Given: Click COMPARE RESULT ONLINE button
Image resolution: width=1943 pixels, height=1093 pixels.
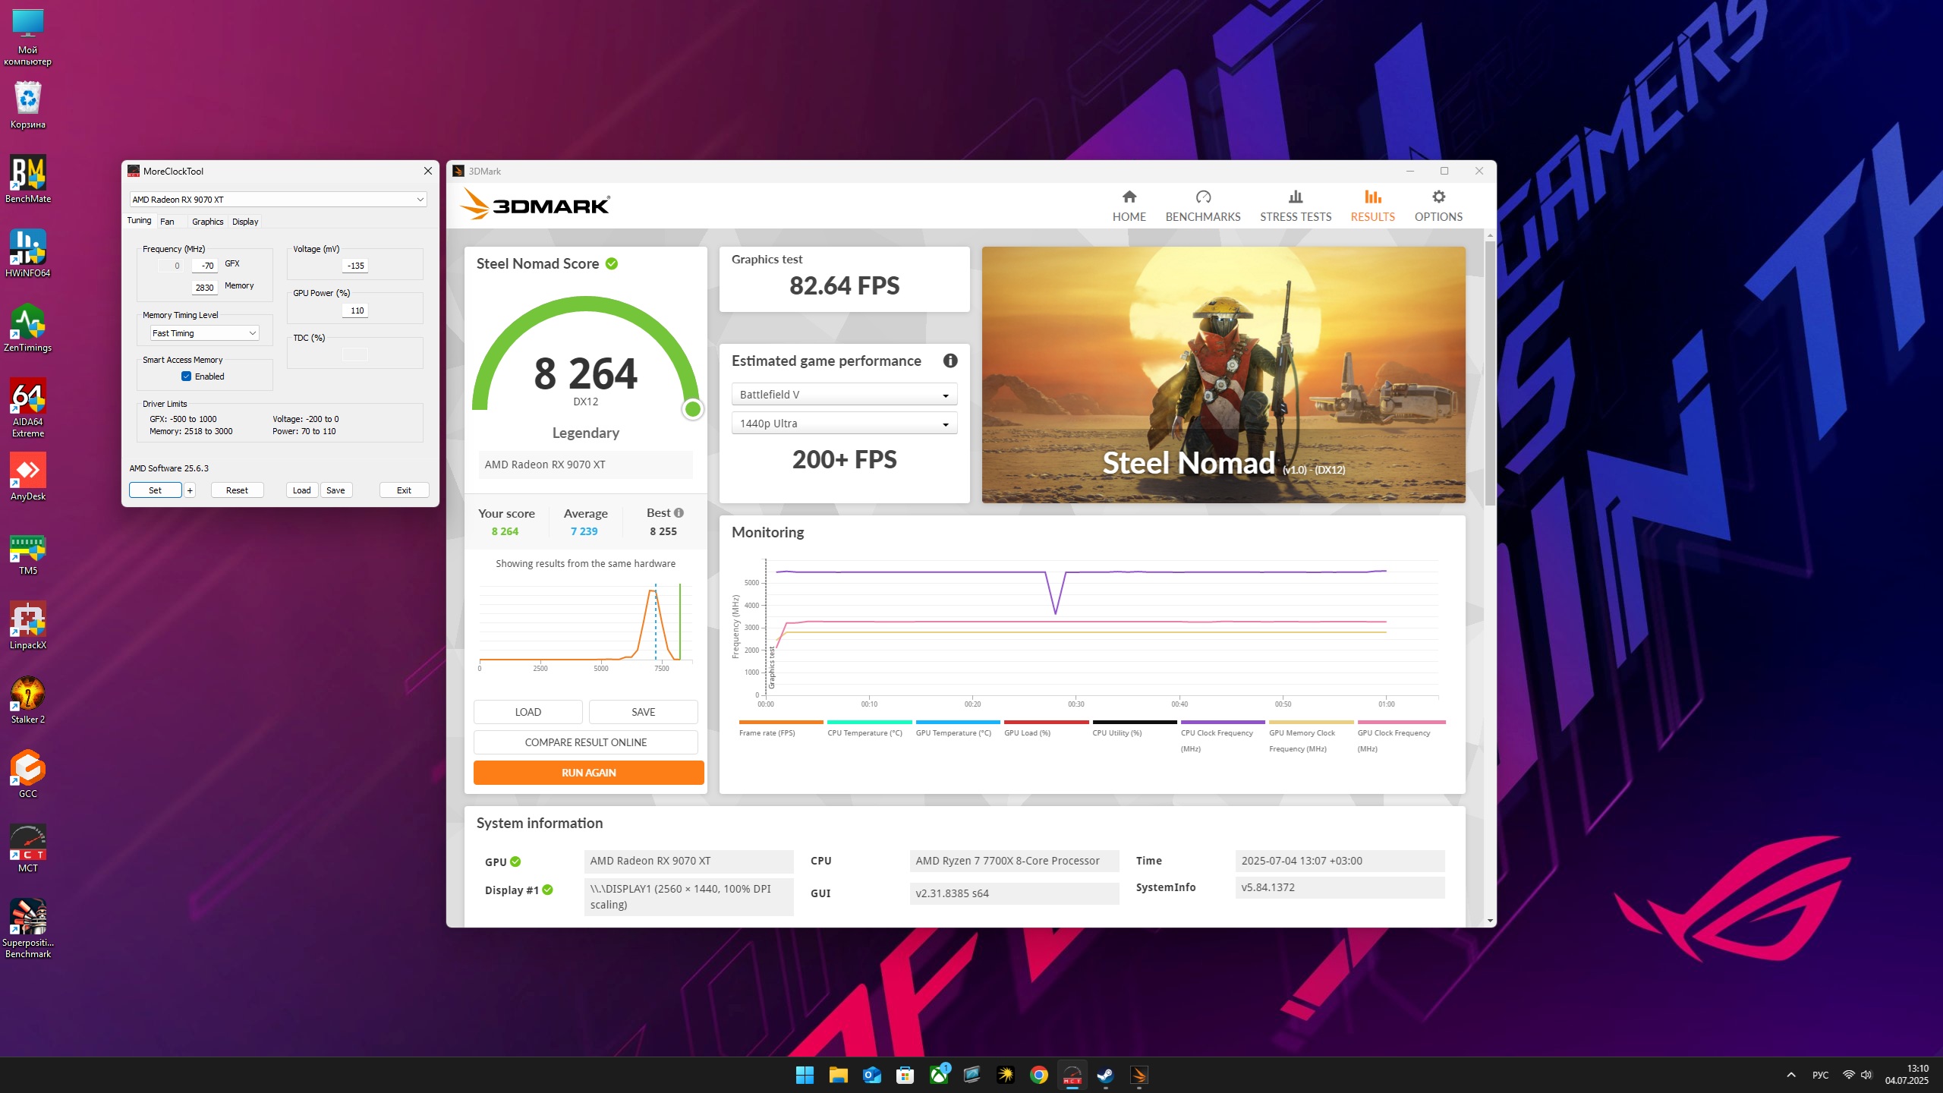Looking at the screenshot, I should [585, 742].
